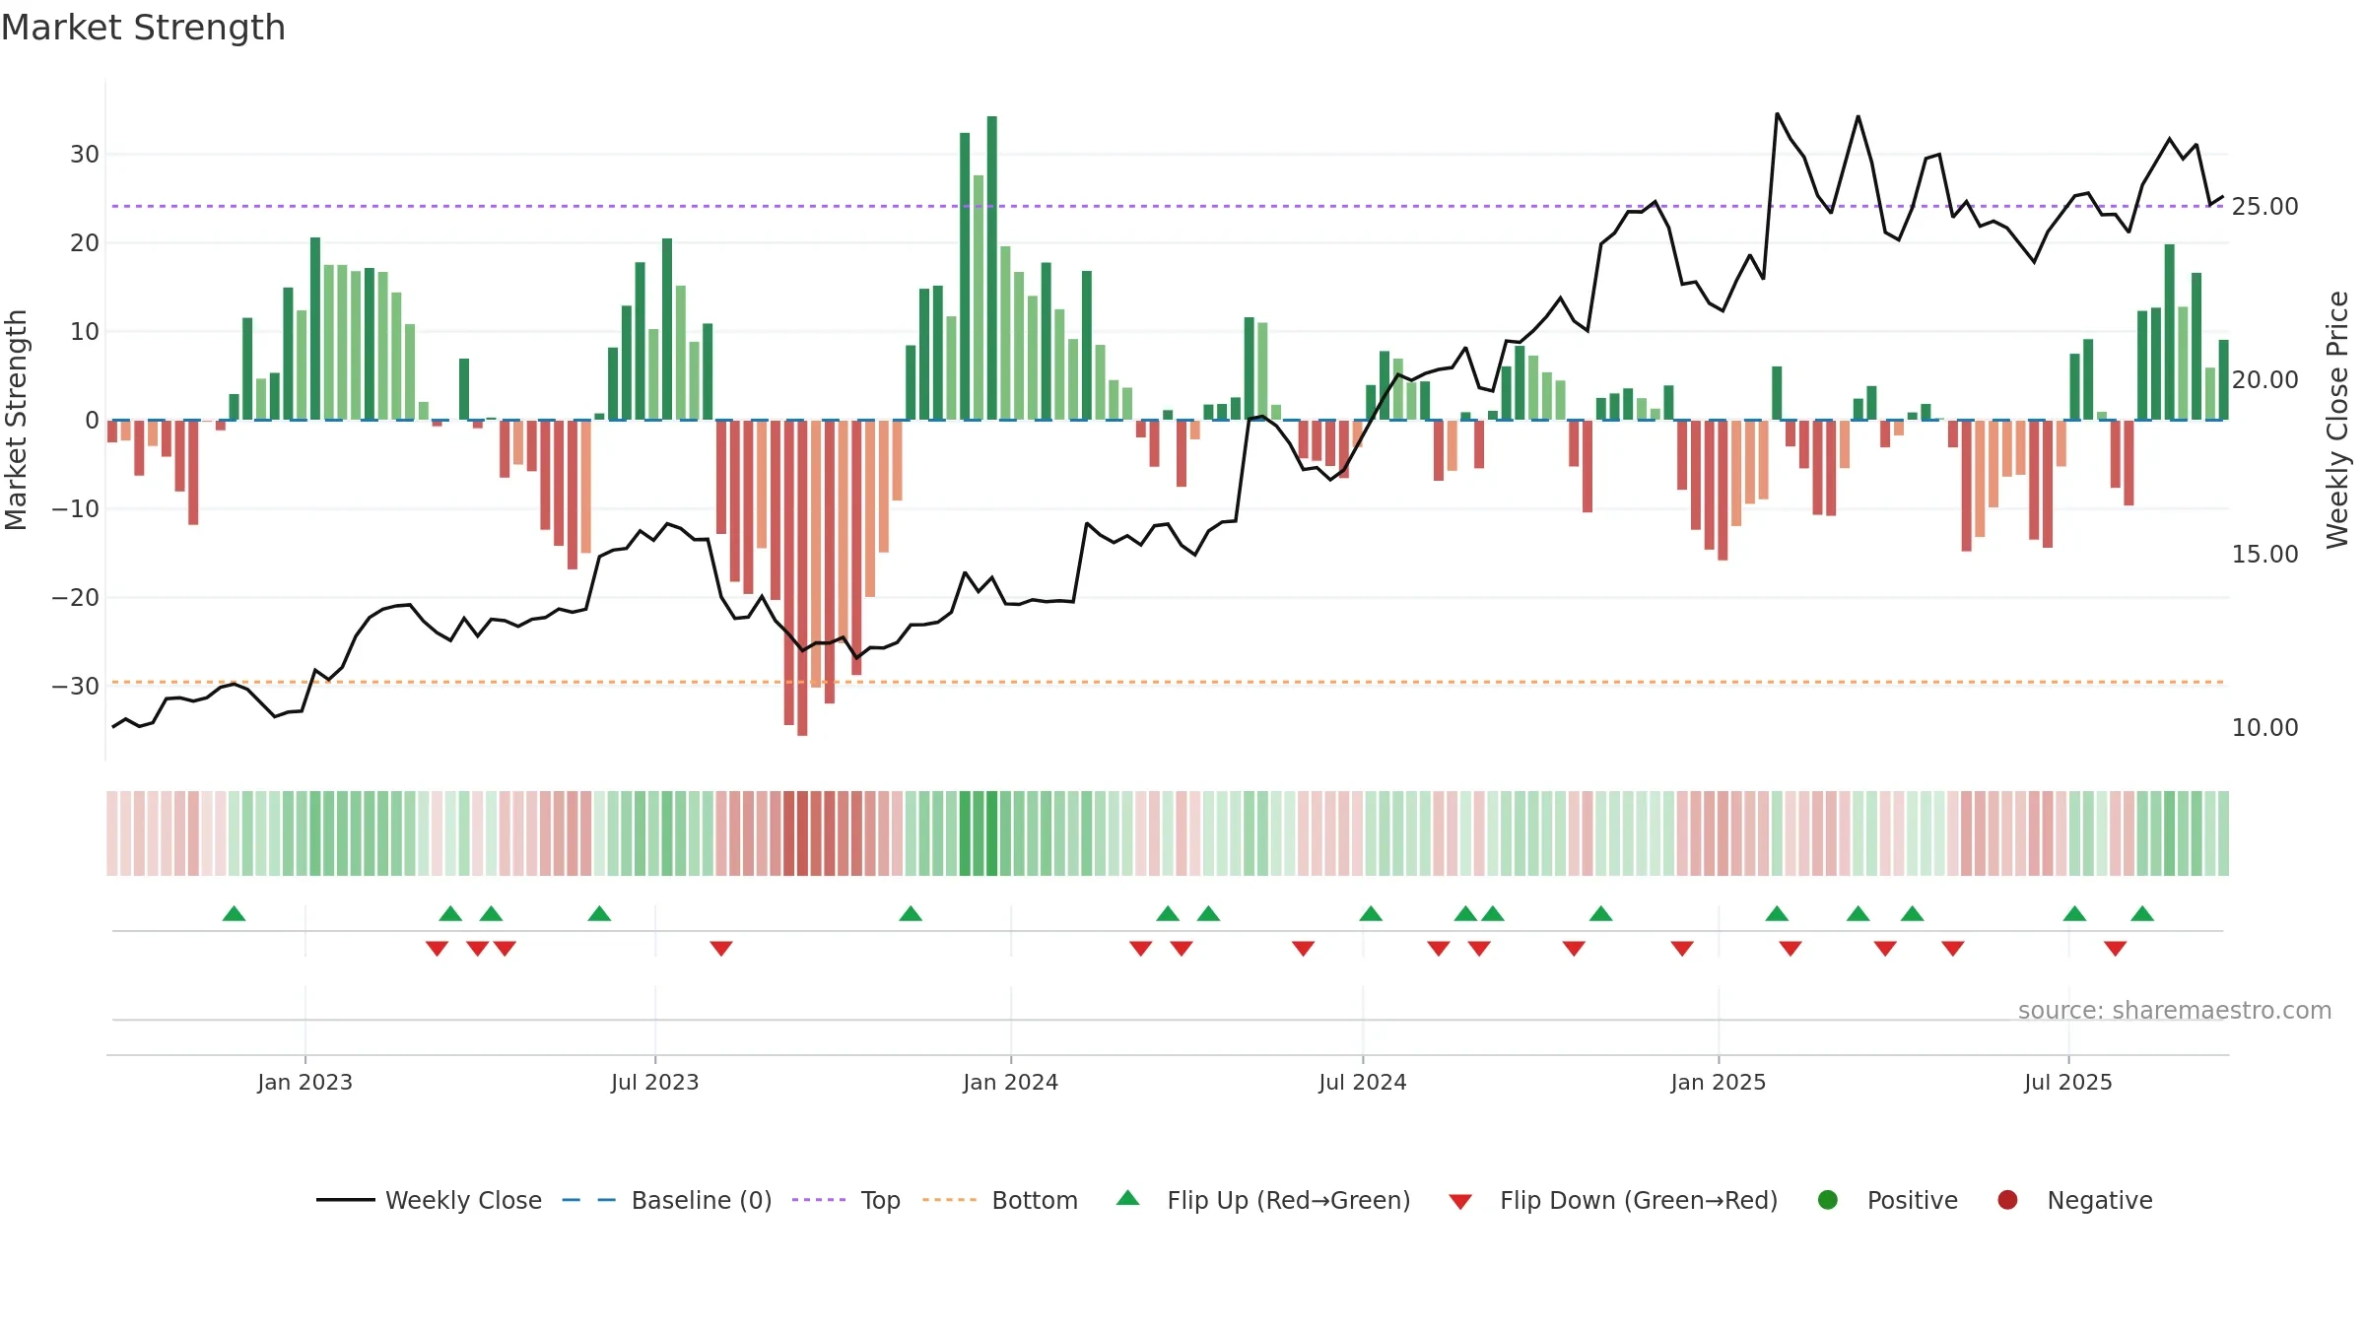This screenshot has width=2365, height=1330.
Task: Click the Positive green circle legend icon
Action: (1828, 1200)
